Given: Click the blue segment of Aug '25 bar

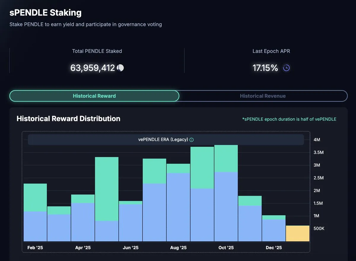Looking at the screenshot, I should point(178,207).
